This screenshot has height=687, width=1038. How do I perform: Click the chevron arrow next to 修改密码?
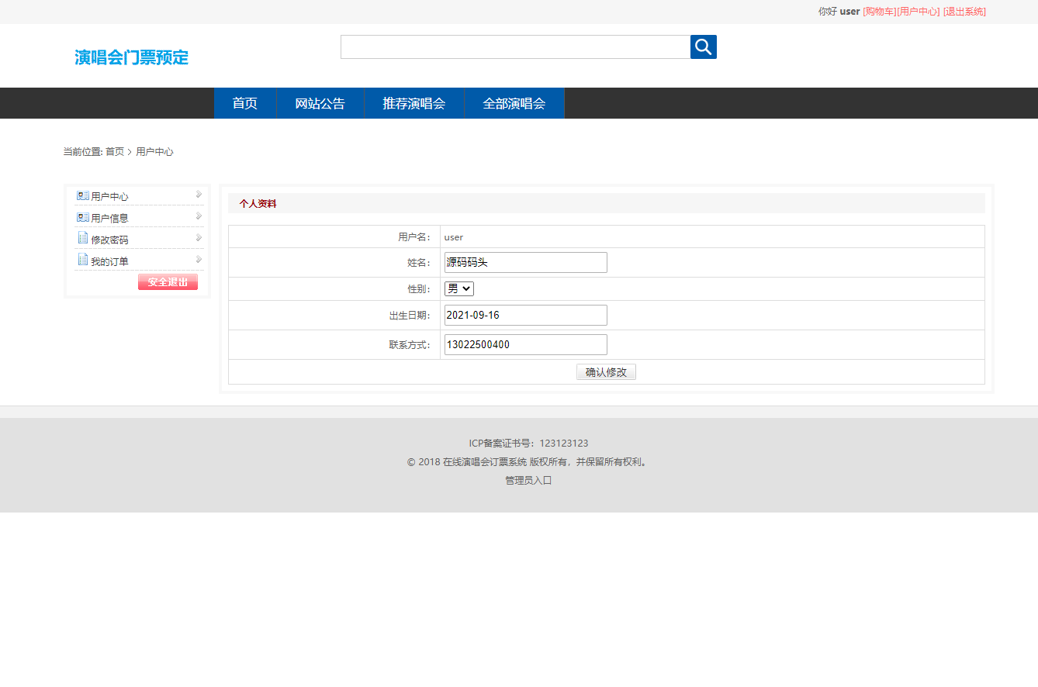tap(199, 237)
